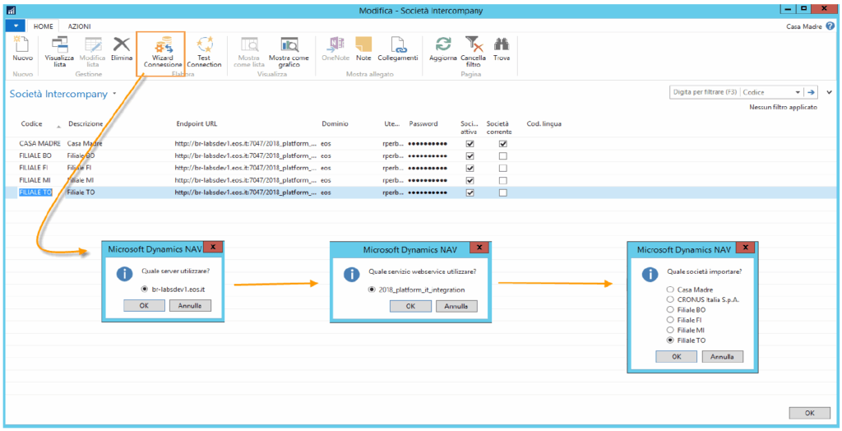Click the Modifica lista ribbon icon
Image resolution: width=842 pixels, height=431 pixels.
click(x=93, y=45)
